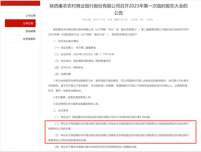Click the 点击量 735 view counter
The width and height of the screenshot is (201, 152).
tap(137, 20)
